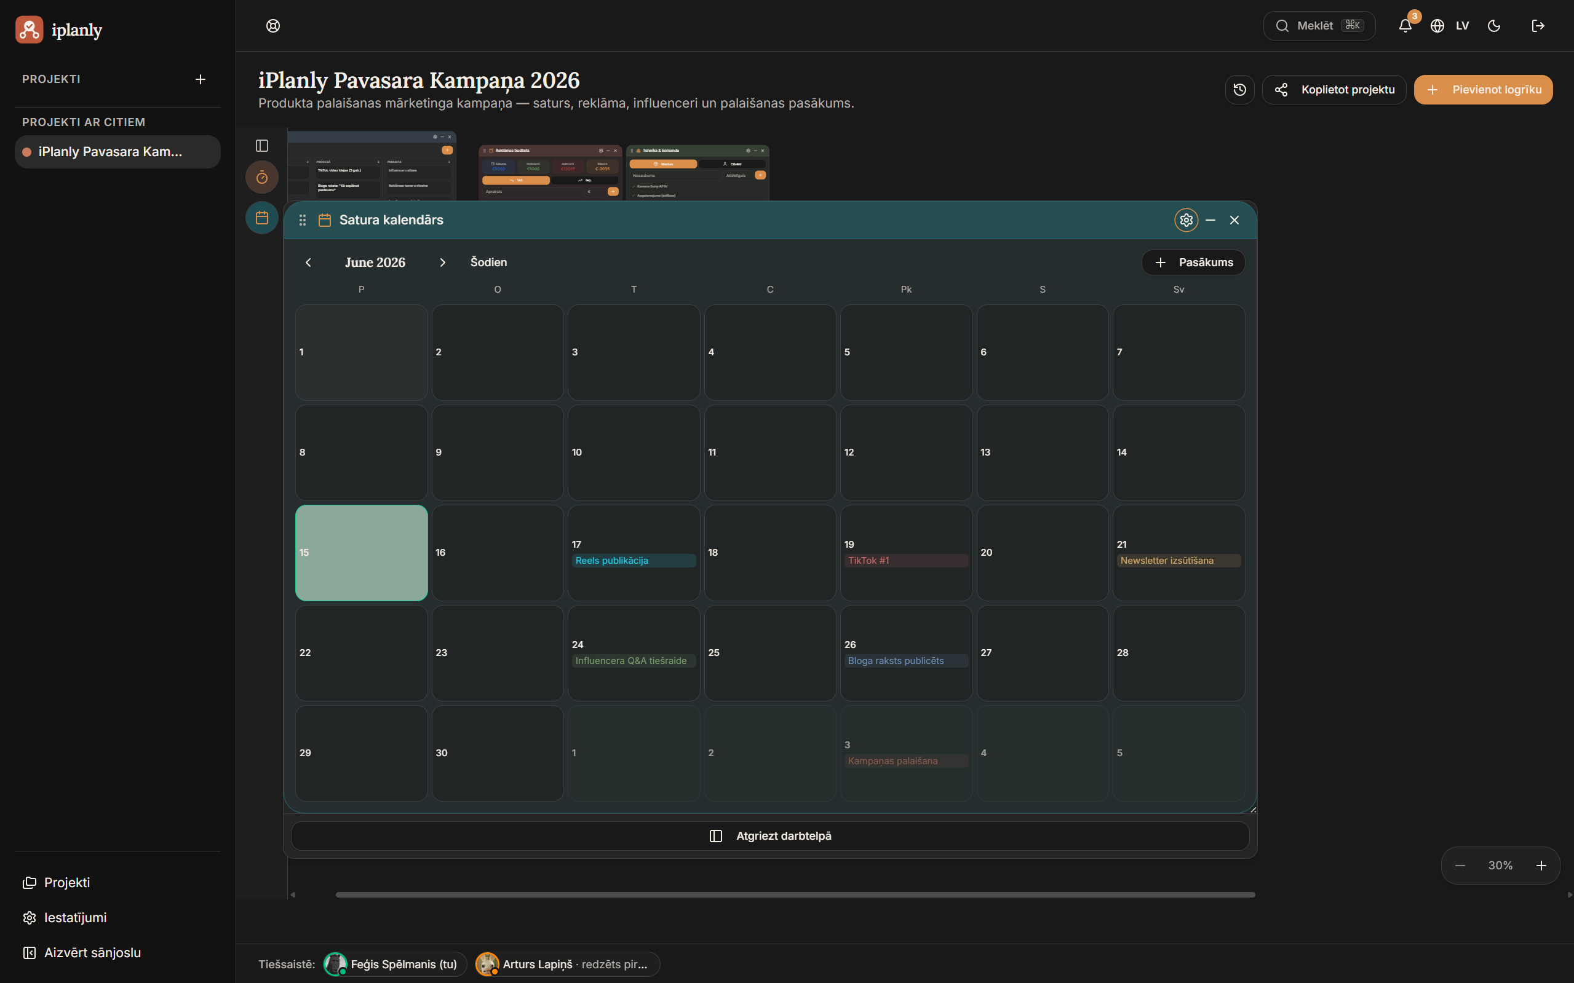This screenshot has width=1574, height=983.
Task: Select the calendar widget icon in dock
Action: point(262,218)
